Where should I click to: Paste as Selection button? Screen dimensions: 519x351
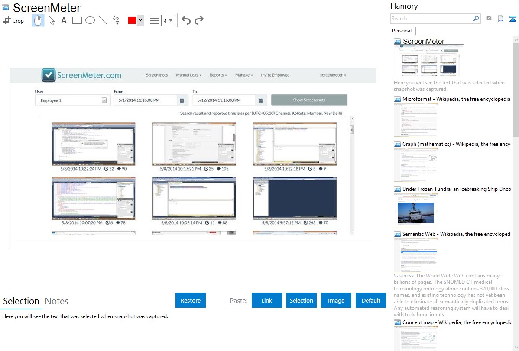pyautogui.click(x=301, y=300)
